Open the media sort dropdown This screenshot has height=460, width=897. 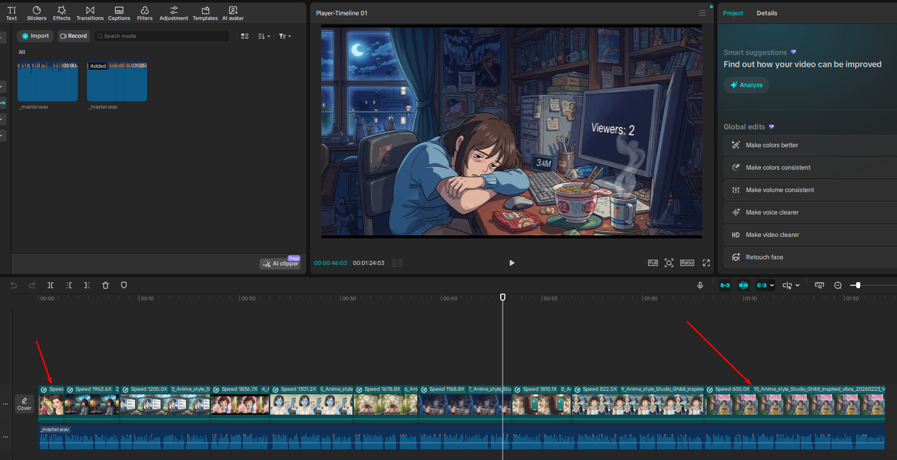click(264, 36)
